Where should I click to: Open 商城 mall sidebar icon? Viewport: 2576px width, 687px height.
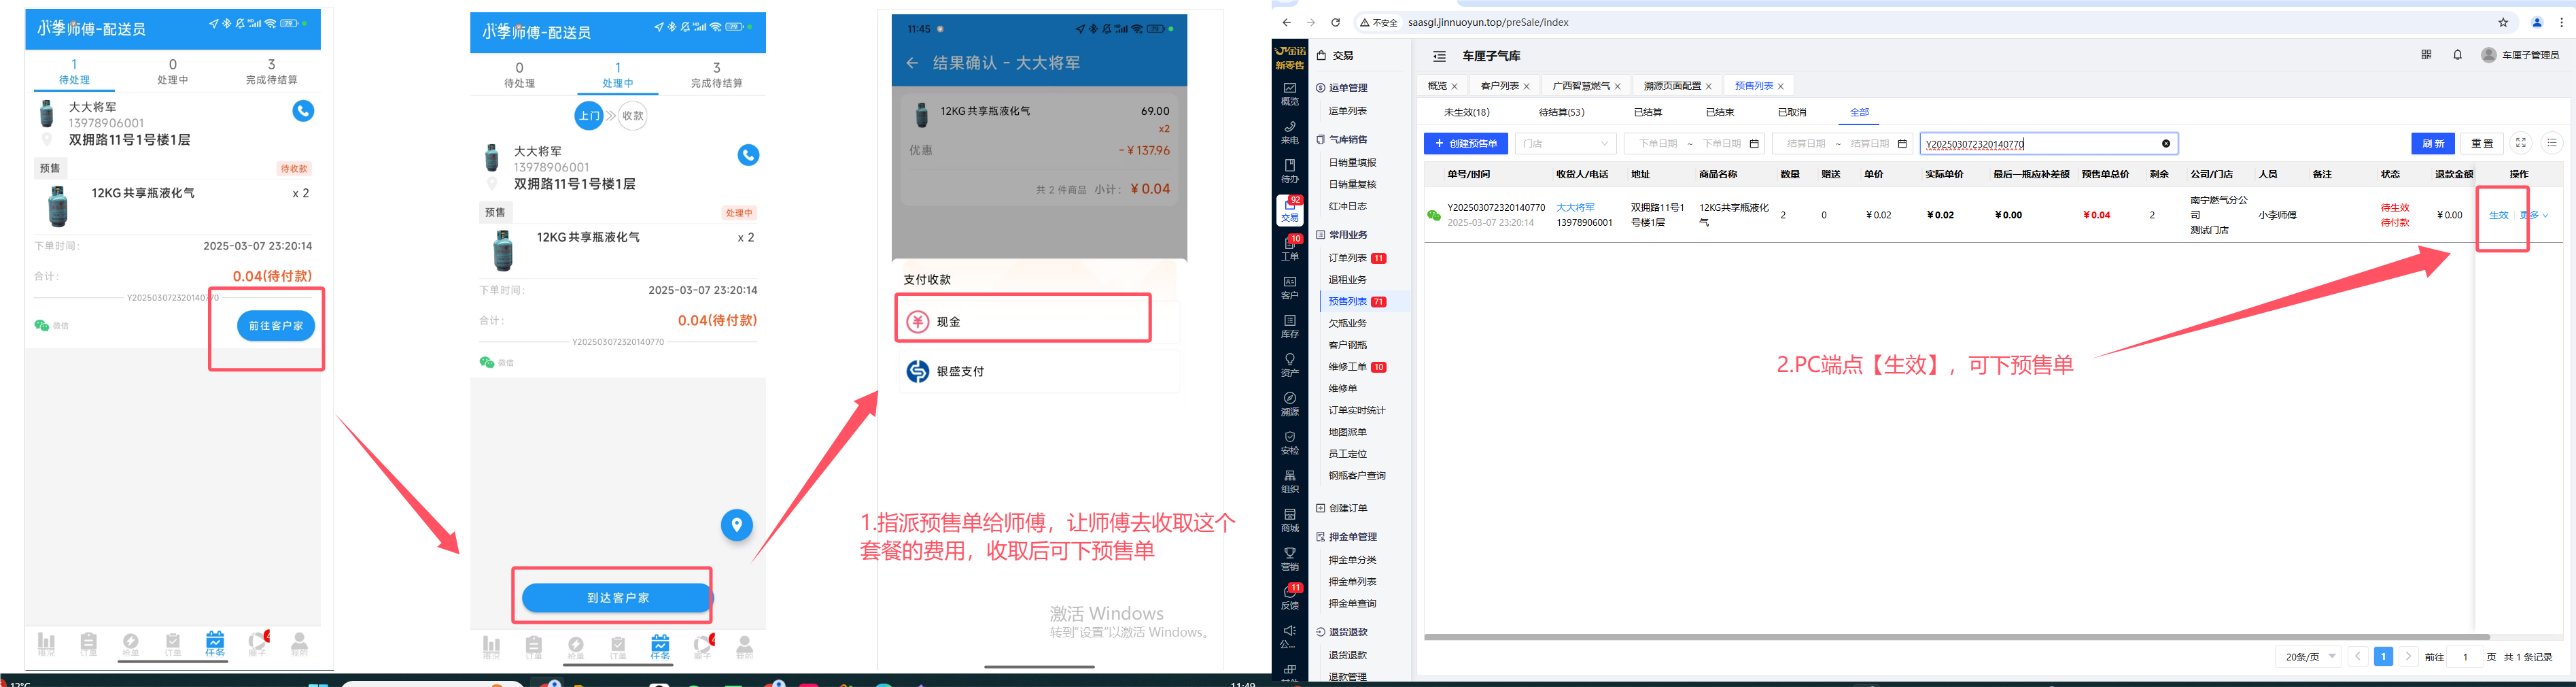click(1290, 521)
